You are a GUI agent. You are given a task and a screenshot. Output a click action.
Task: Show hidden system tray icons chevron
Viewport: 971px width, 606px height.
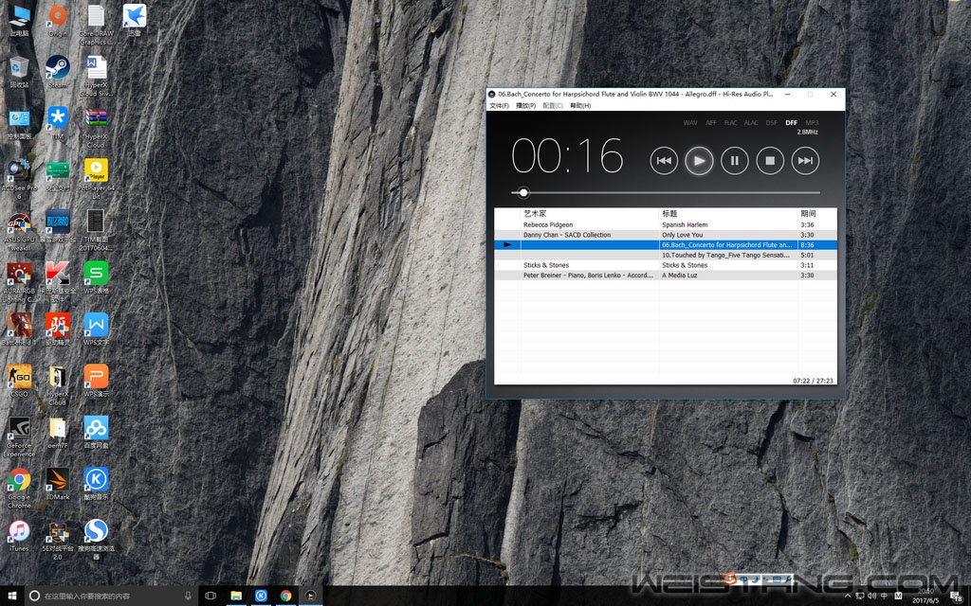(848, 597)
